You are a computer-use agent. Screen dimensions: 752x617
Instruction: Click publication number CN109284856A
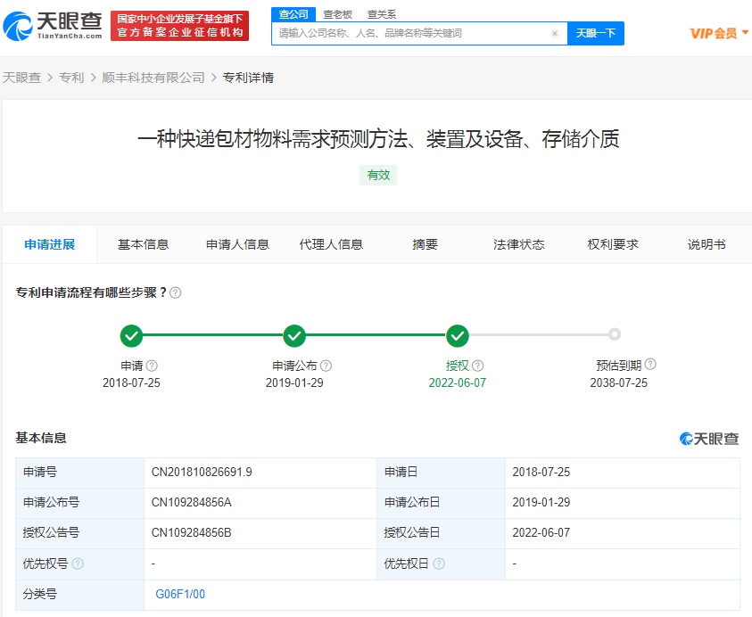192,502
